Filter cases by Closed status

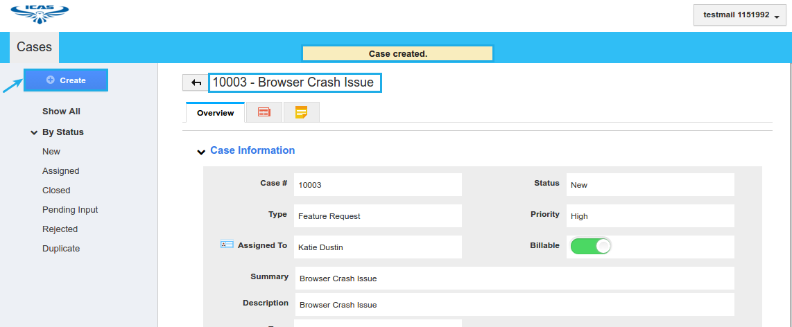click(x=56, y=191)
